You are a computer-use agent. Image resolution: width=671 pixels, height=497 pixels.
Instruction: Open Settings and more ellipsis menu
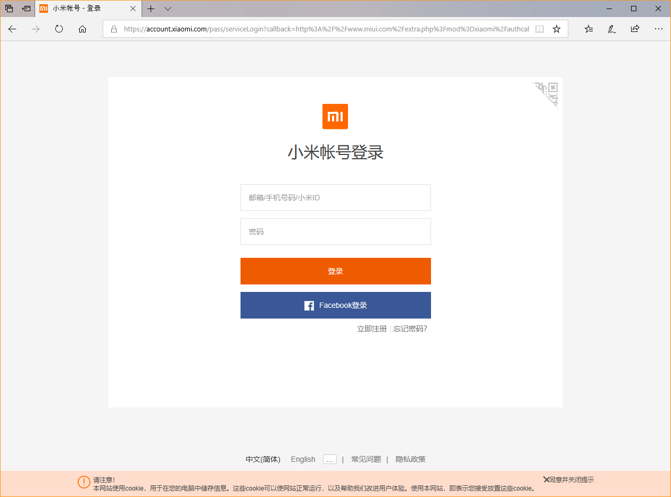point(659,29)
